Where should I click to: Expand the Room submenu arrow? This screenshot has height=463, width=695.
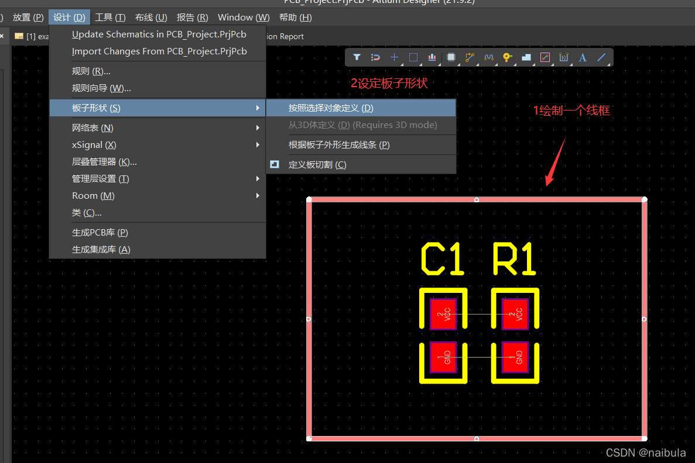coord(258,196)
